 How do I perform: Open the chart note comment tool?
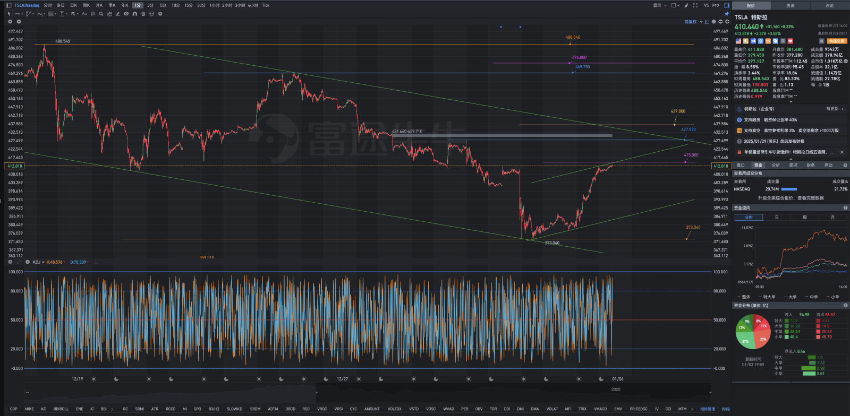[x=92, y=14]
